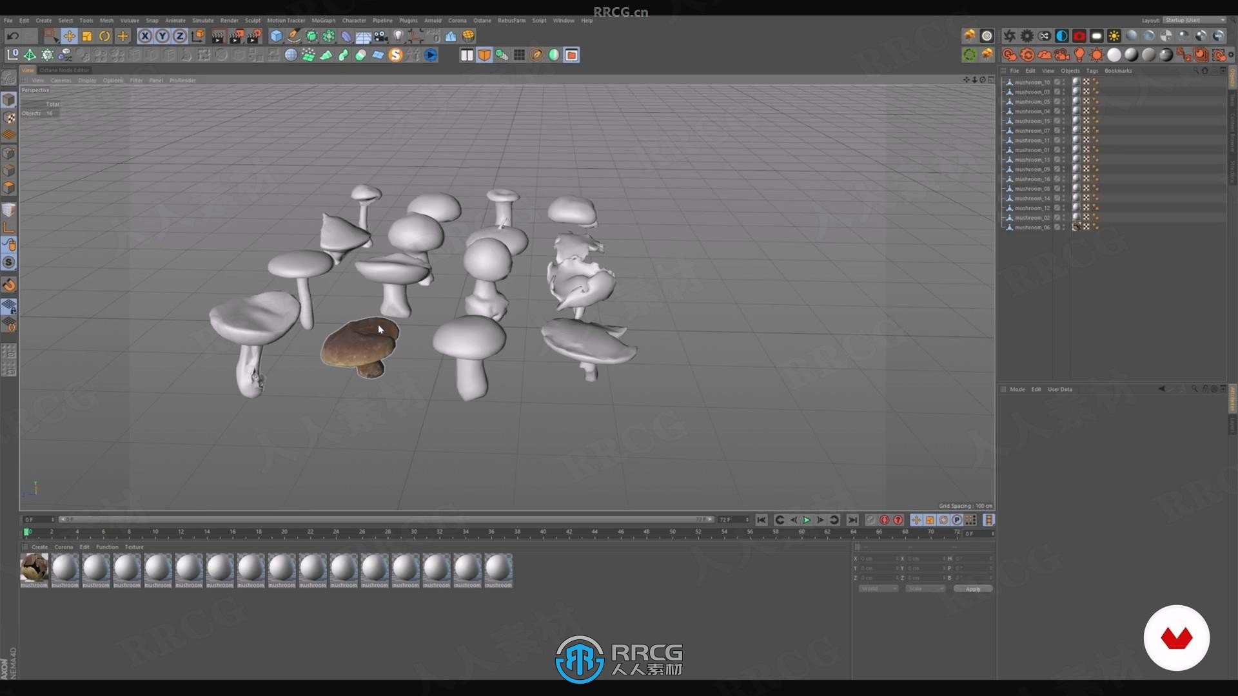Open the material manager Create menu

tap(40, 547)
